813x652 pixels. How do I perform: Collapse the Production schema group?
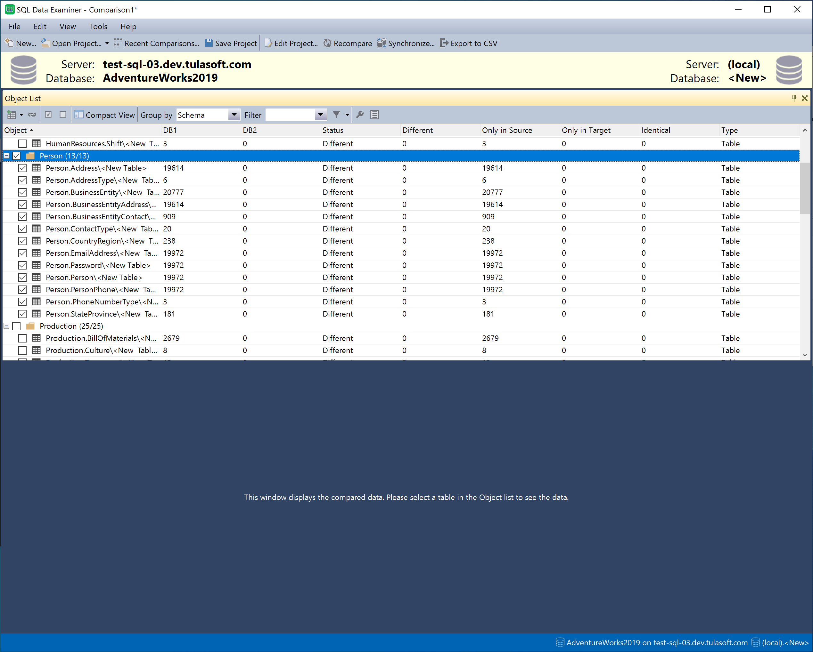pos(6,326)
